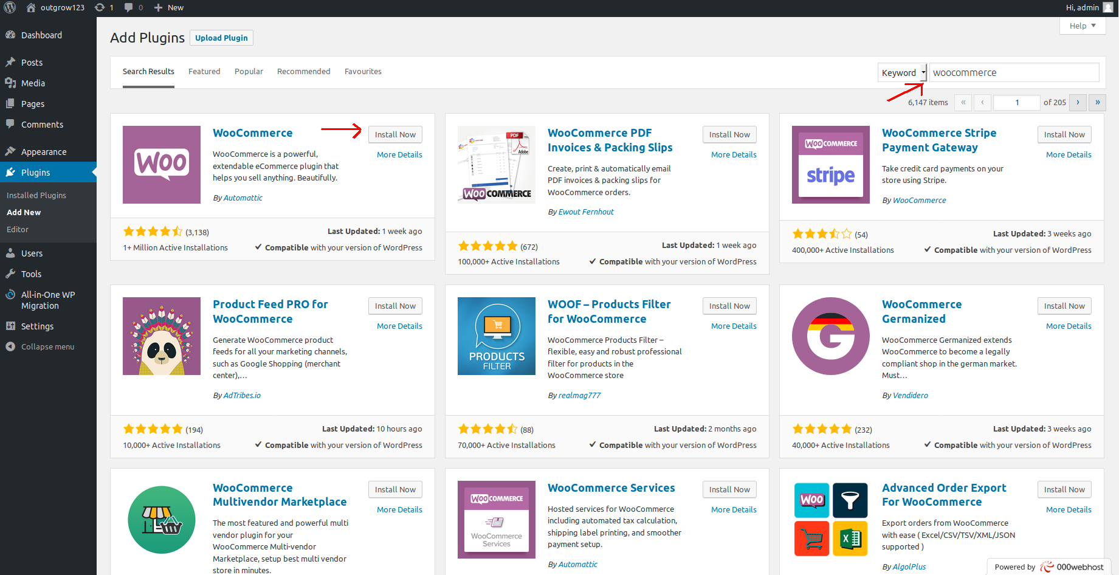
Task: Click the current page number field
Action: (1016, 102)
